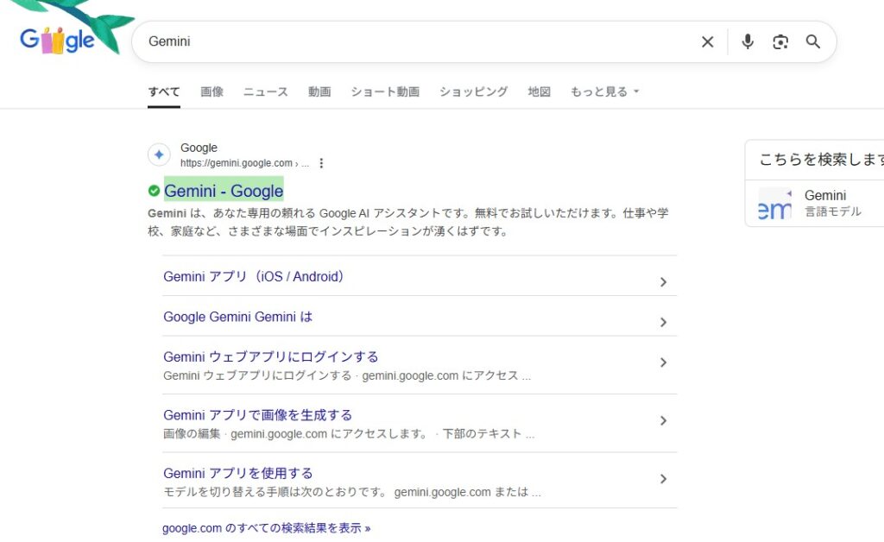Expand chevron on Gemini アプリを使用する row
Screen dimensions: 884x542
pos(664,479)
